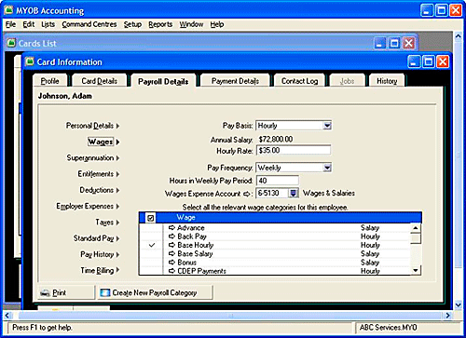Screen dimensions: 466x338
Task: Switch to the Payment Details tab
Action: click(x=235, y=81)
